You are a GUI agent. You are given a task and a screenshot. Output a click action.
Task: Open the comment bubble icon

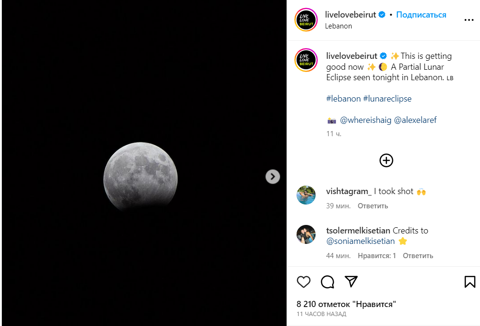pos(327,282)
